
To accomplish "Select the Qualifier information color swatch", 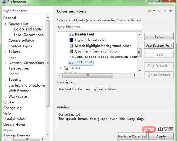I will (x=71, y=51).
